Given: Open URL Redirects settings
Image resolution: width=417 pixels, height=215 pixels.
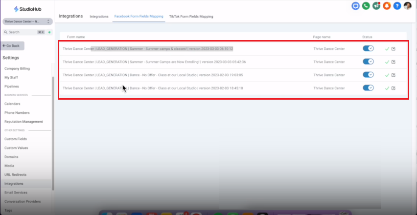Looking at the screenshot, I should click(16, 174).
